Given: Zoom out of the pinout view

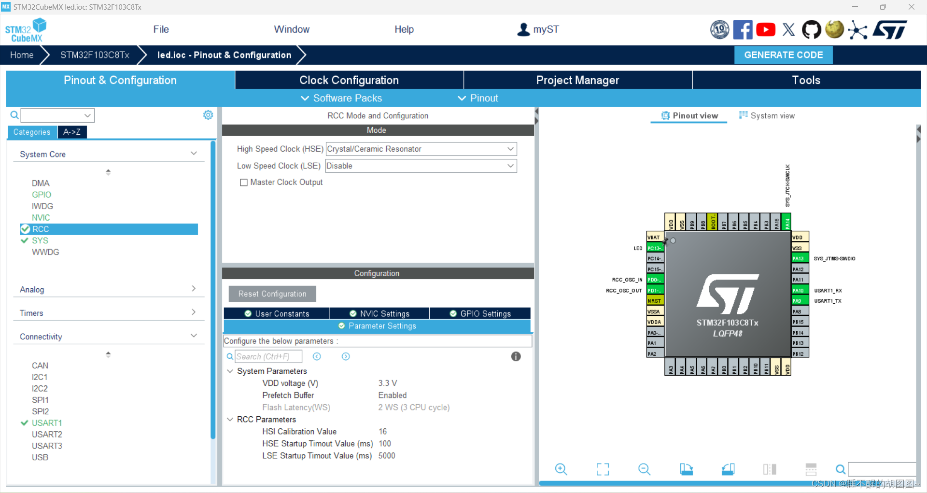Looking at the screenshot, I should click(645, 469).
